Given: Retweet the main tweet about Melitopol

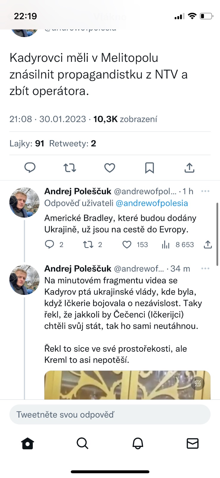Looking at the screenshot, I should coord(70,168).
